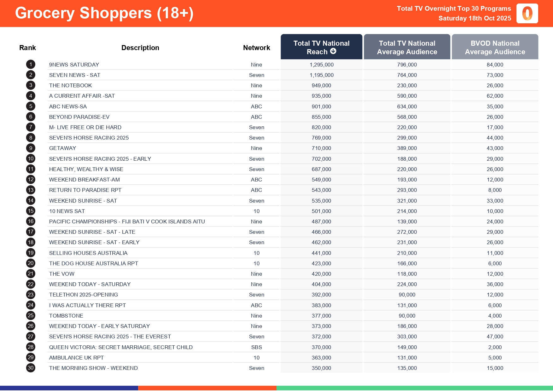
Task: Click the rank 27 number badge
Action: pyautogui.click(x=31, y=336)
